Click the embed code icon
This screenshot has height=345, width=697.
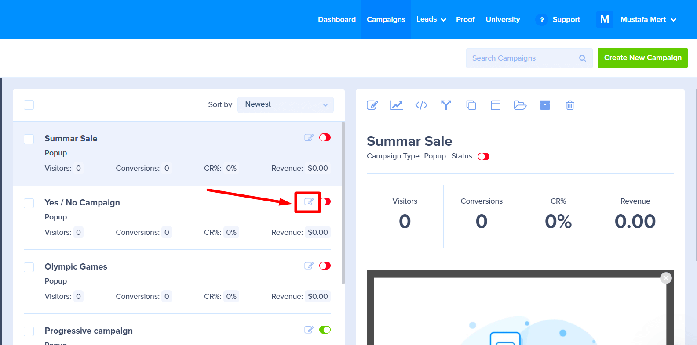421,105
